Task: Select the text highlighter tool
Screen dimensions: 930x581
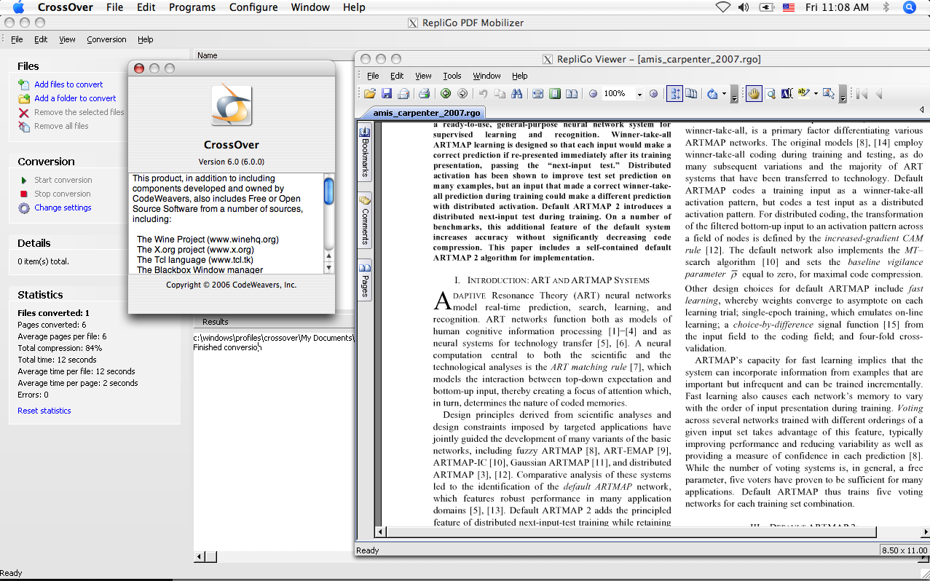Action: (803, 94)
